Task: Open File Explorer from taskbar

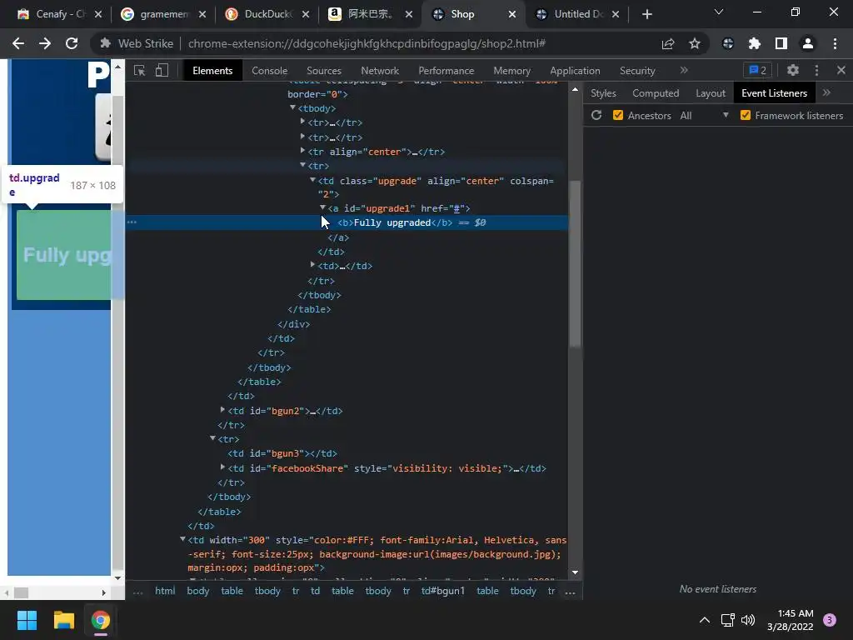Action: [x=63, y=620]
